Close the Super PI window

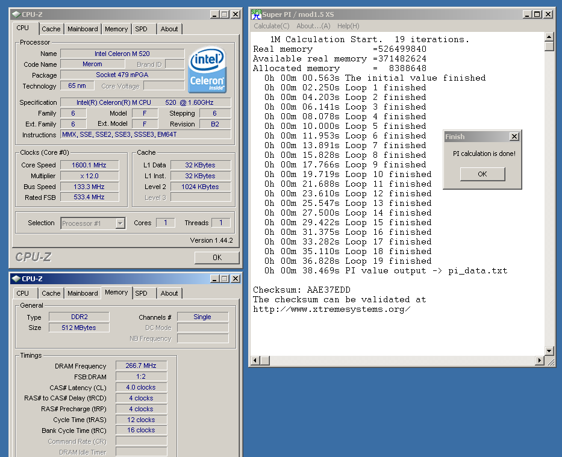548,14
